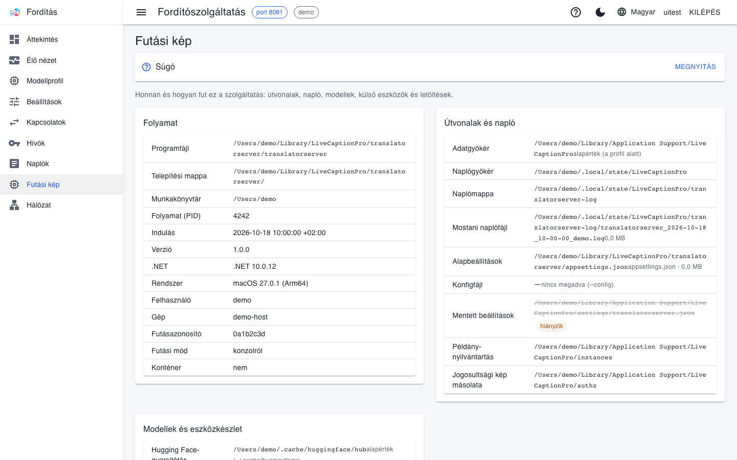
Task: Click the Modellprofil chip icon
Action: click(x=14, y=81)
